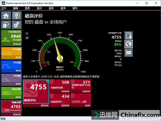Click the 11000 gauge scale label
Viewport: 161px width, 121px height.
click(x=83, y=72)
